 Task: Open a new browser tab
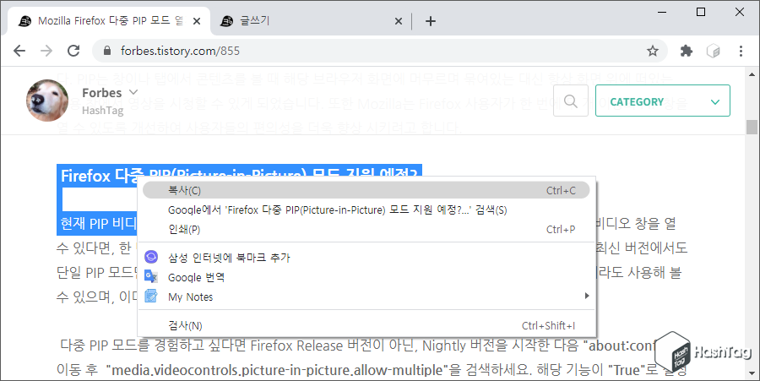click(431, 21)
